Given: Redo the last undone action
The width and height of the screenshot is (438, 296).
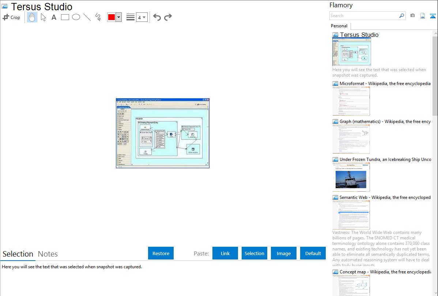Looking at the screenshot, I should click(x=168, y=17).
